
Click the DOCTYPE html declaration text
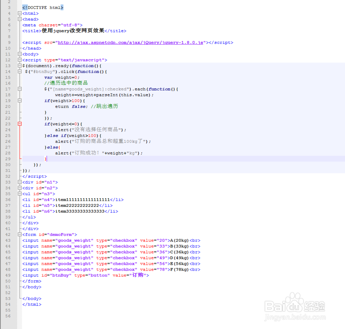(x=43, y=8)
